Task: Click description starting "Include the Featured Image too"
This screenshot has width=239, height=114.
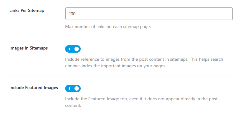Action: click(141, 102)
